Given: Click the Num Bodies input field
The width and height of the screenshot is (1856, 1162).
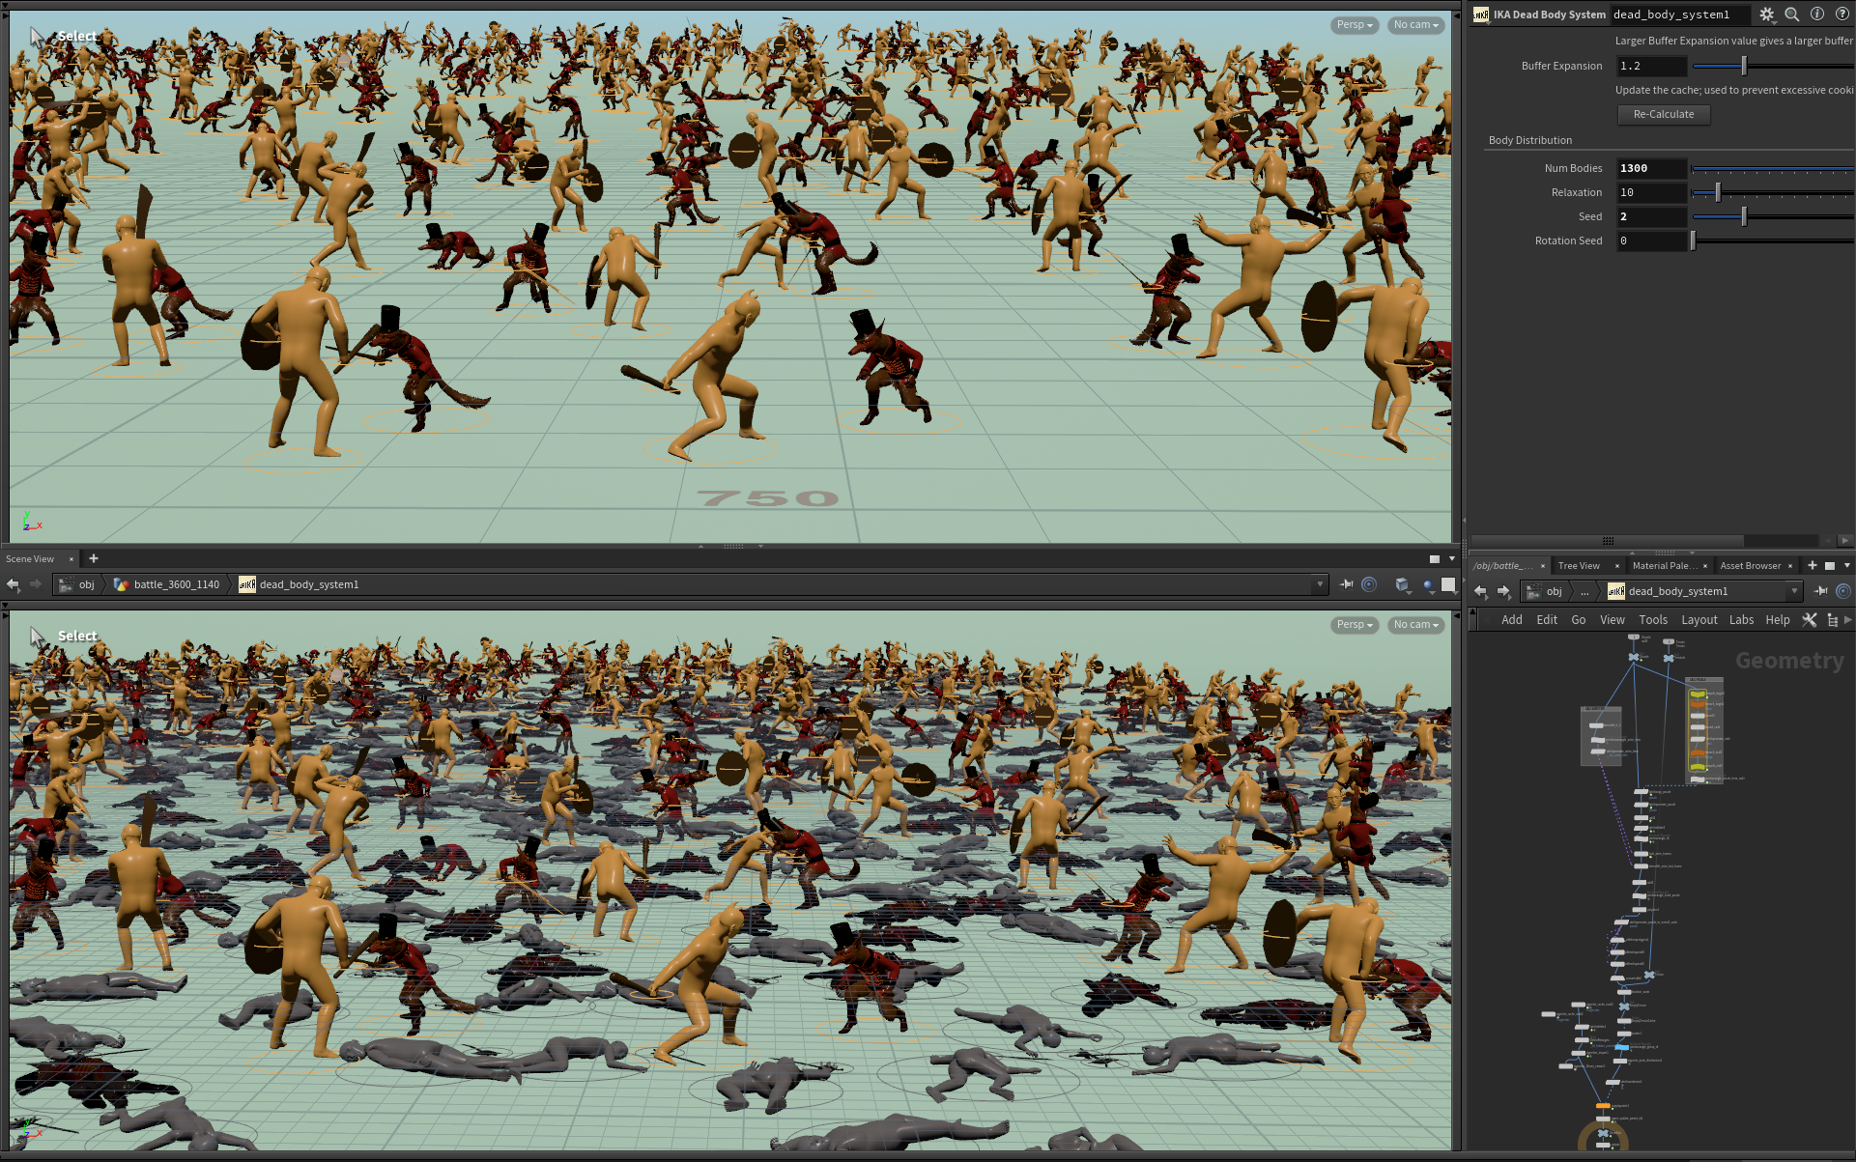Looking at the screenshot, I should (x=1651, y=168).
